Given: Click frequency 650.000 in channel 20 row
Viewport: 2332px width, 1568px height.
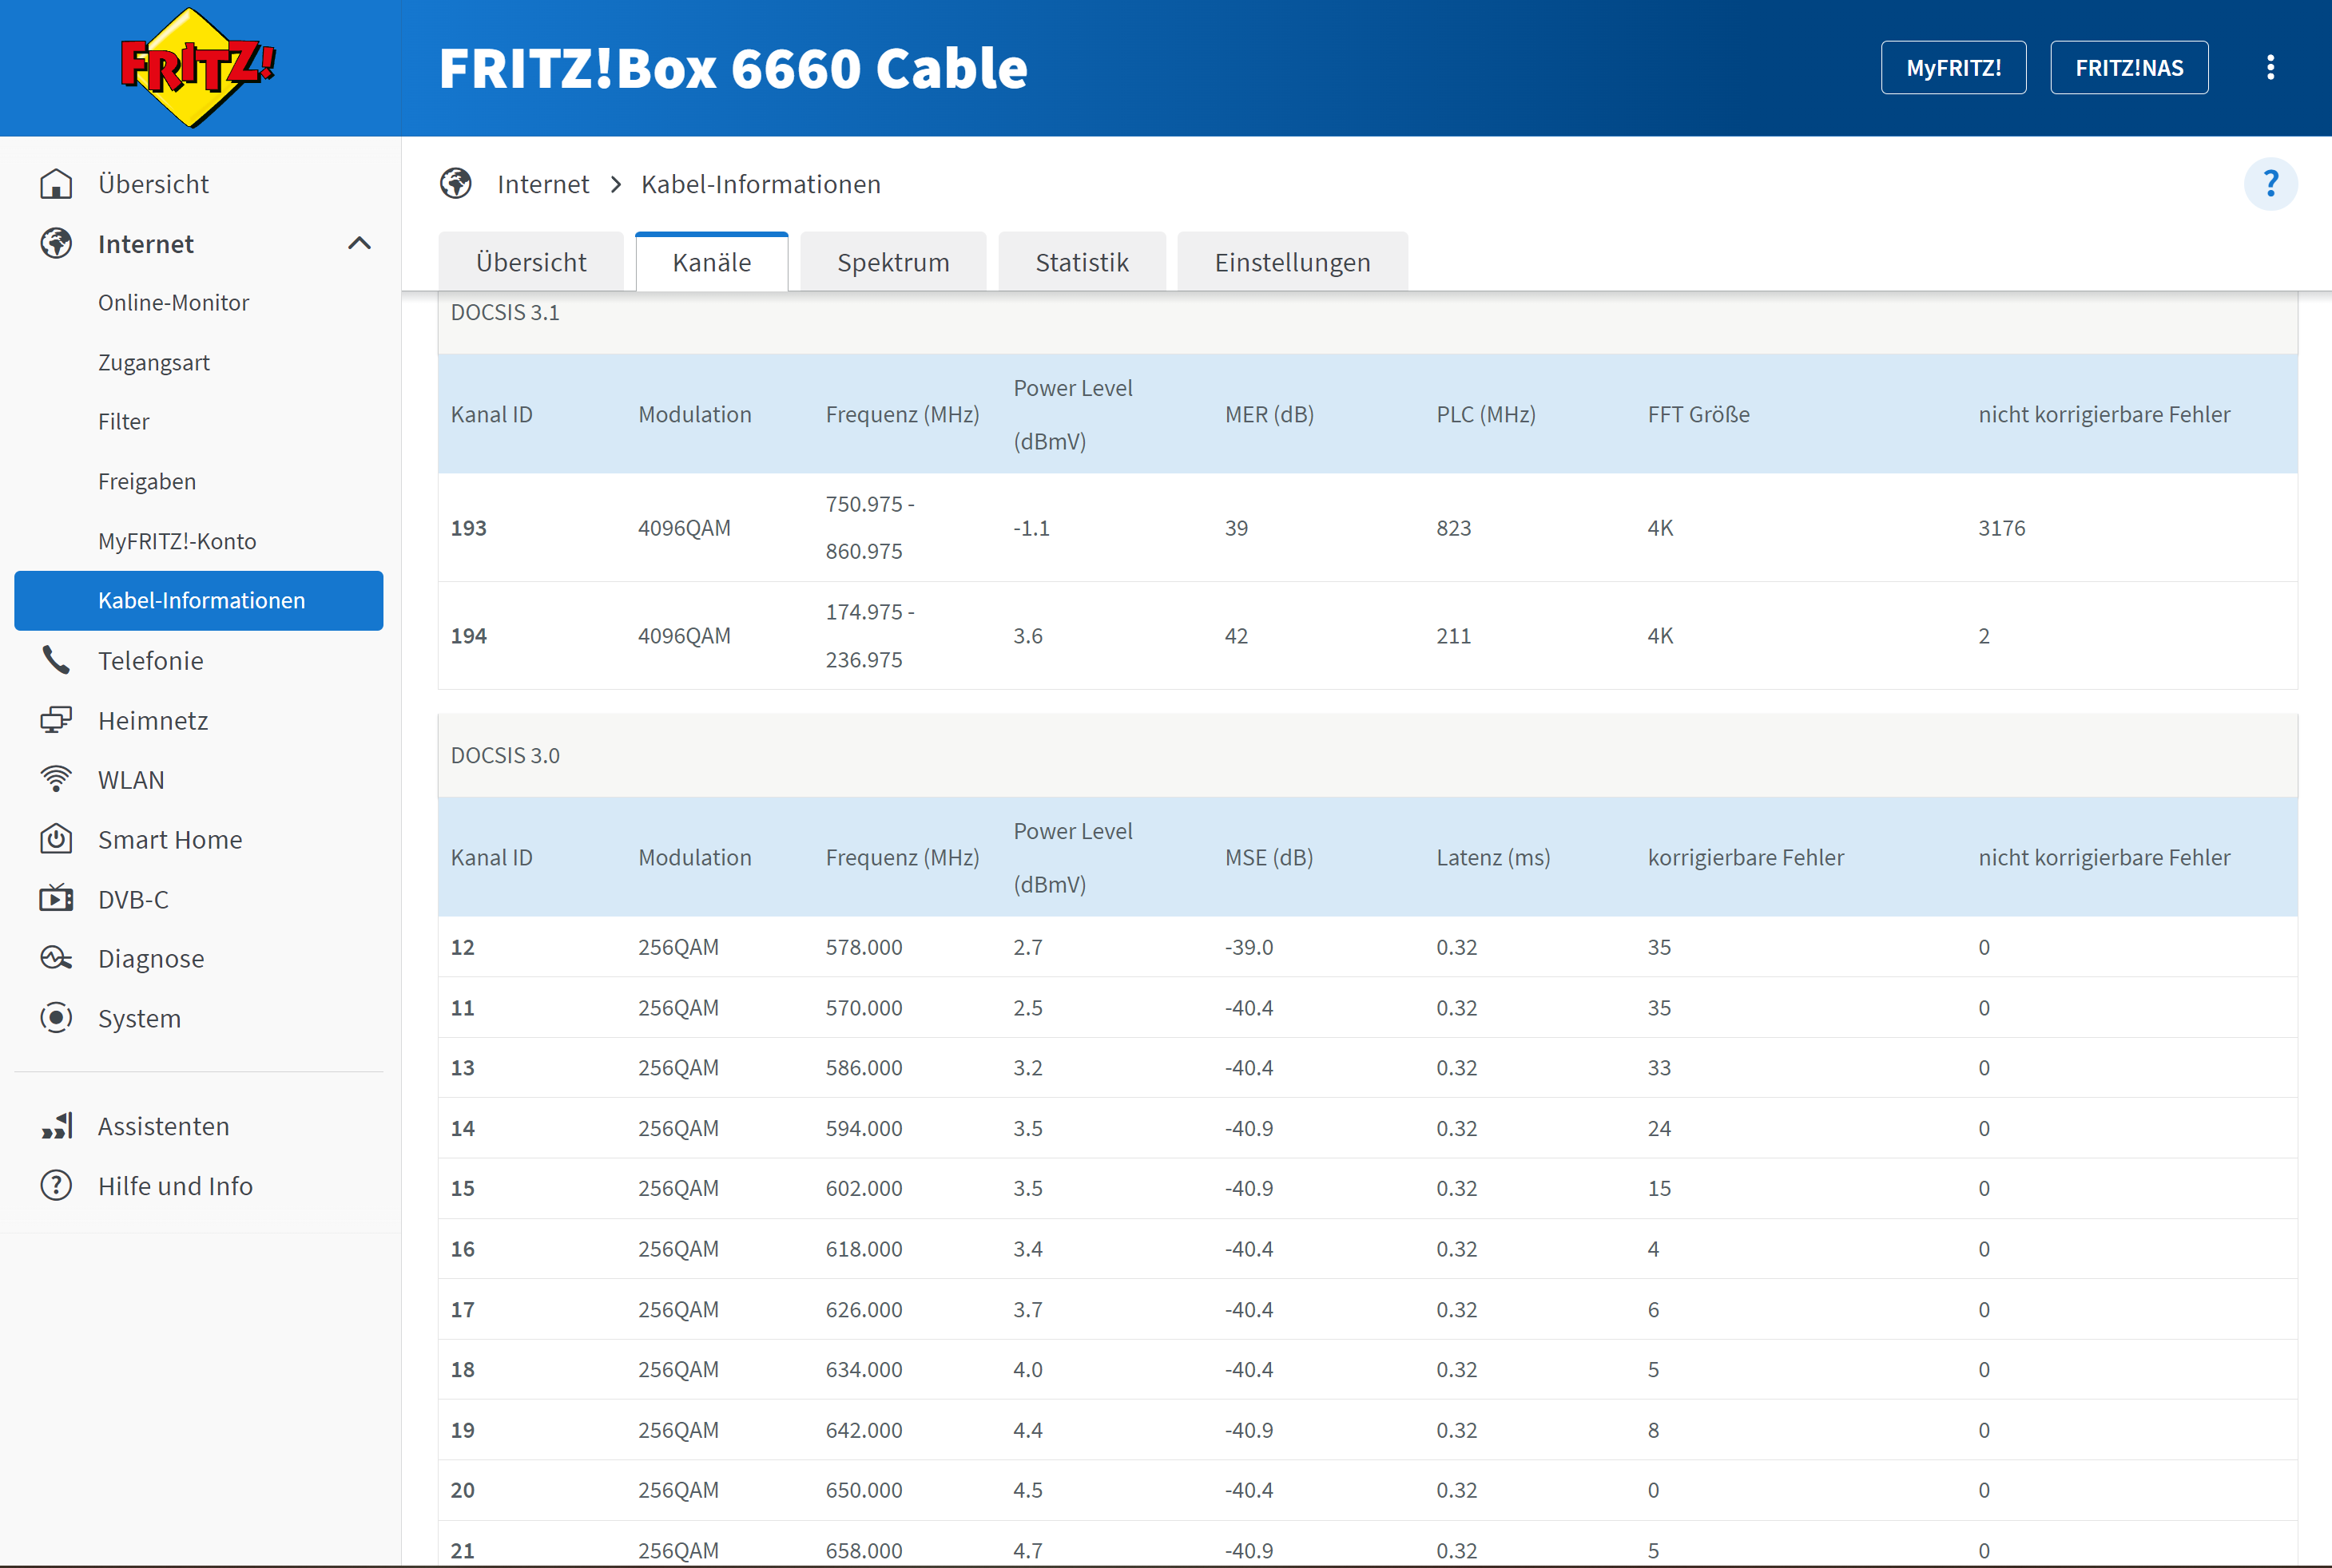Looking at the screenshot, I should tap(864, 1490).
